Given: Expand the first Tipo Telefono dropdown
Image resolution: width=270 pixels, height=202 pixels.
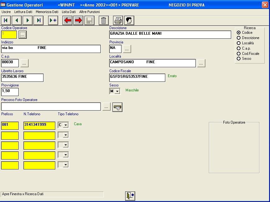Looking at the screenshot, I should point(66,125).
